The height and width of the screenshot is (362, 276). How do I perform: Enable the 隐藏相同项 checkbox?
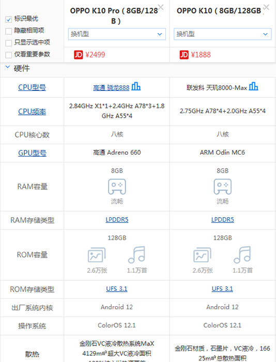[9, 31]
